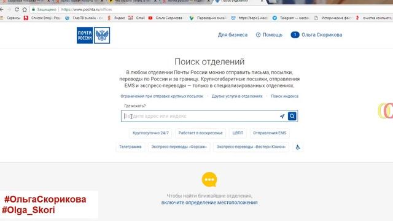Open the Gmail bookmark
The height and width of the screenshot is (221, 393).
[x=136, y=18]
